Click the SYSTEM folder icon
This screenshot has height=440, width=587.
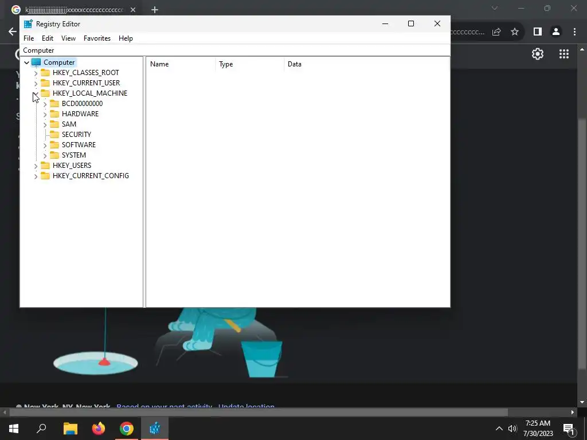coord(54,155)
